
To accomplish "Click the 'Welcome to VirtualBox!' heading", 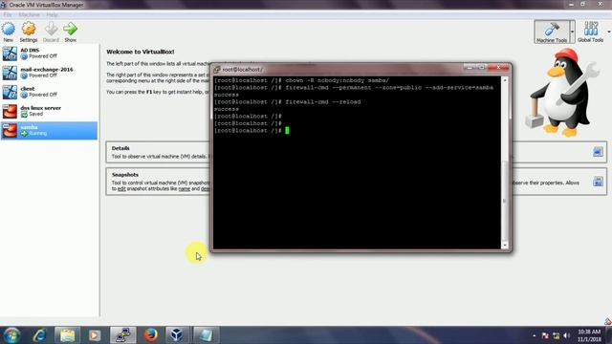I will pyautogui.click(x=141, y=52).
